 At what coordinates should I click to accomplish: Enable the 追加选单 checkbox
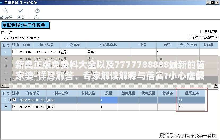pos(202,32)
